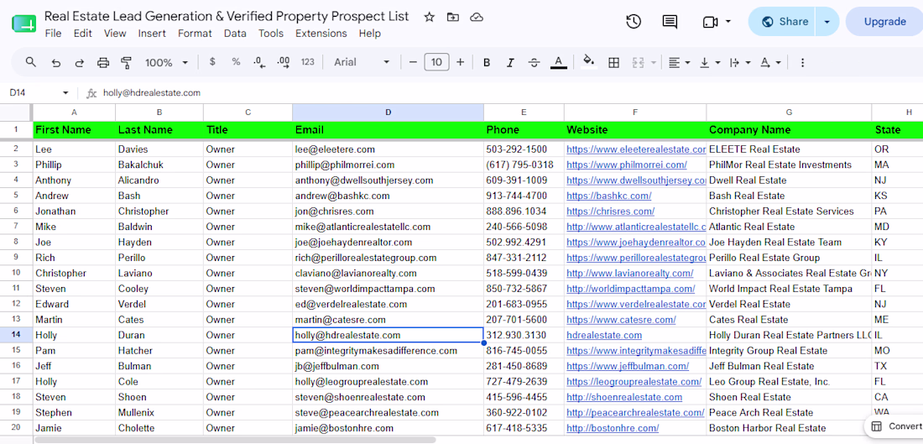Open the File menu
This screenshot has height=444, width=923.
pos(53,34)
